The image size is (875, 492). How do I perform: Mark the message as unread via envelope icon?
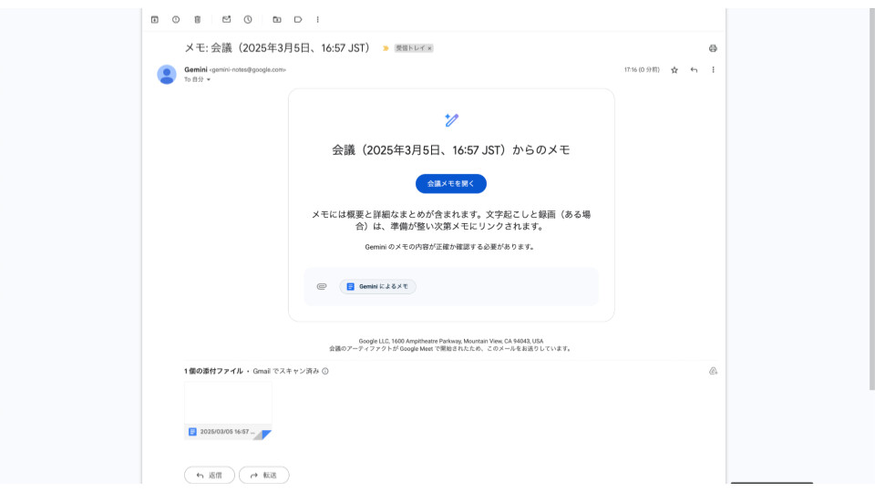pyautogui.click(x=226, y=19)
